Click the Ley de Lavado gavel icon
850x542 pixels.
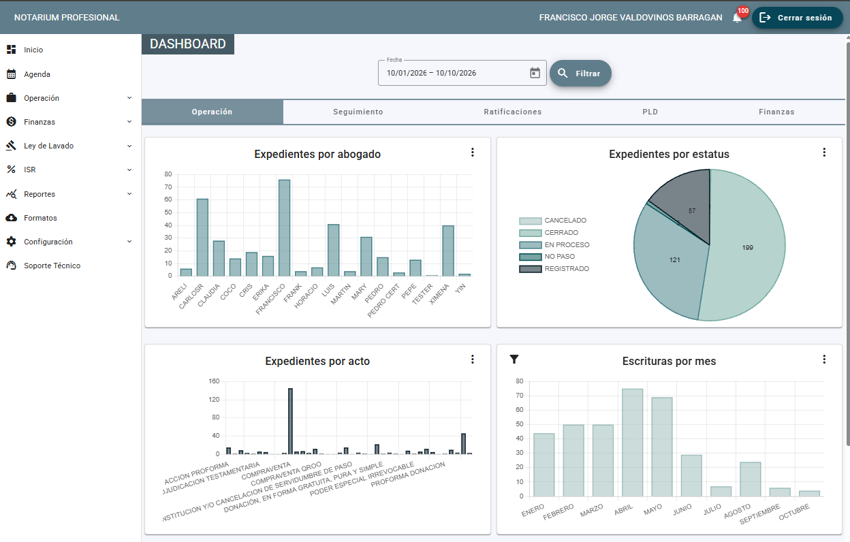click(11, 146)
